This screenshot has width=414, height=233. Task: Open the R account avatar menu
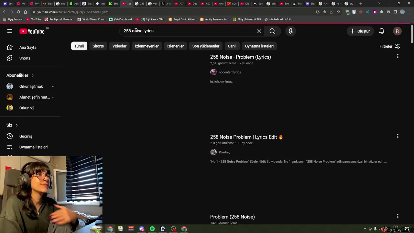397,31
